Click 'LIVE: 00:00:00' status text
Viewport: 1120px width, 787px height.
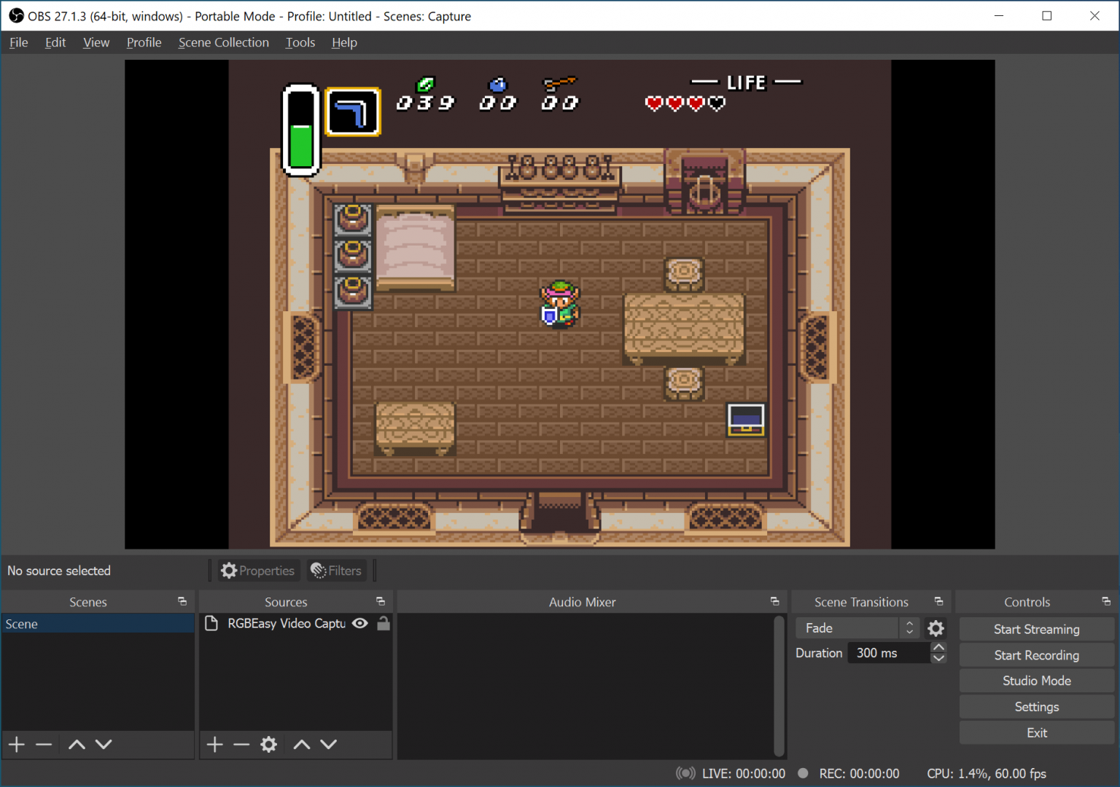point(744,773)
